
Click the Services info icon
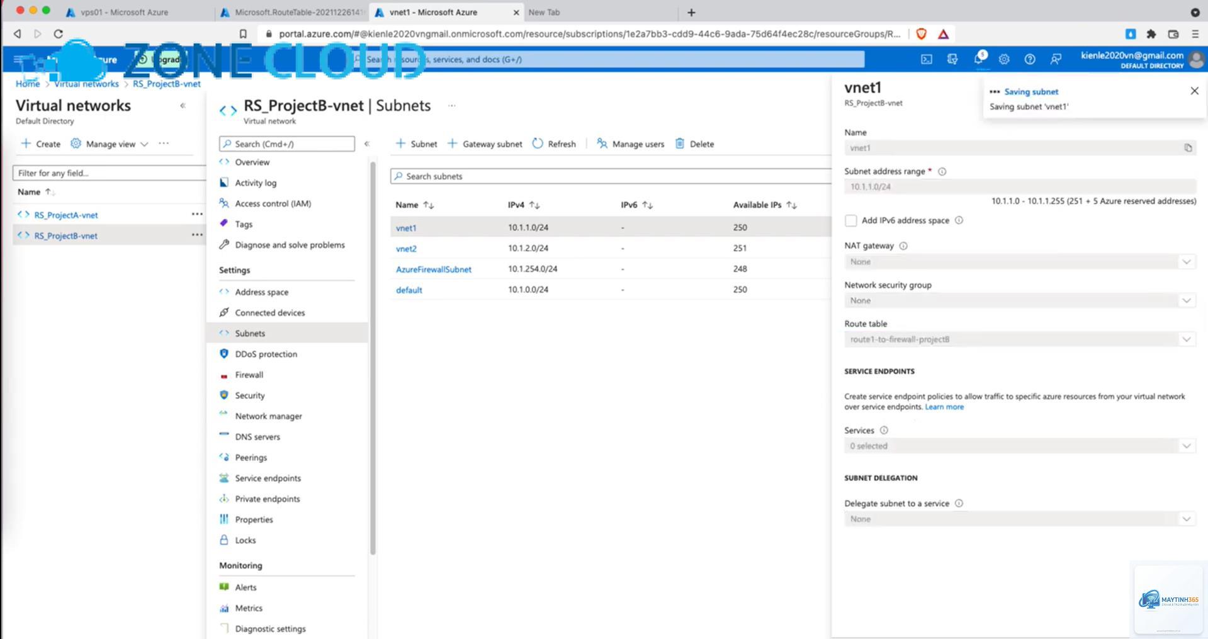point(884,431)
